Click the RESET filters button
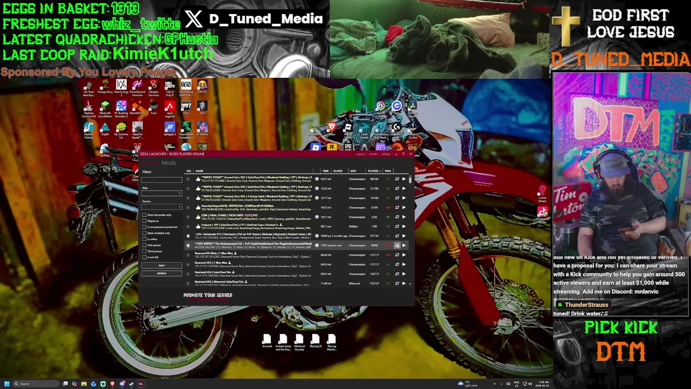 coord(161,265)
